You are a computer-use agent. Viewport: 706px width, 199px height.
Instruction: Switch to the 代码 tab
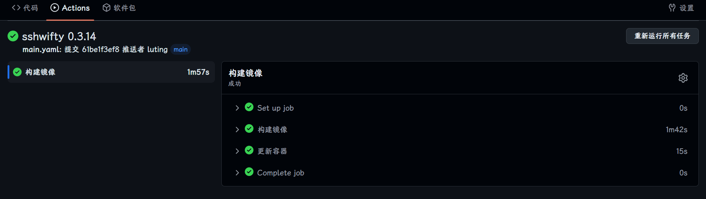(x=30, y=8)
